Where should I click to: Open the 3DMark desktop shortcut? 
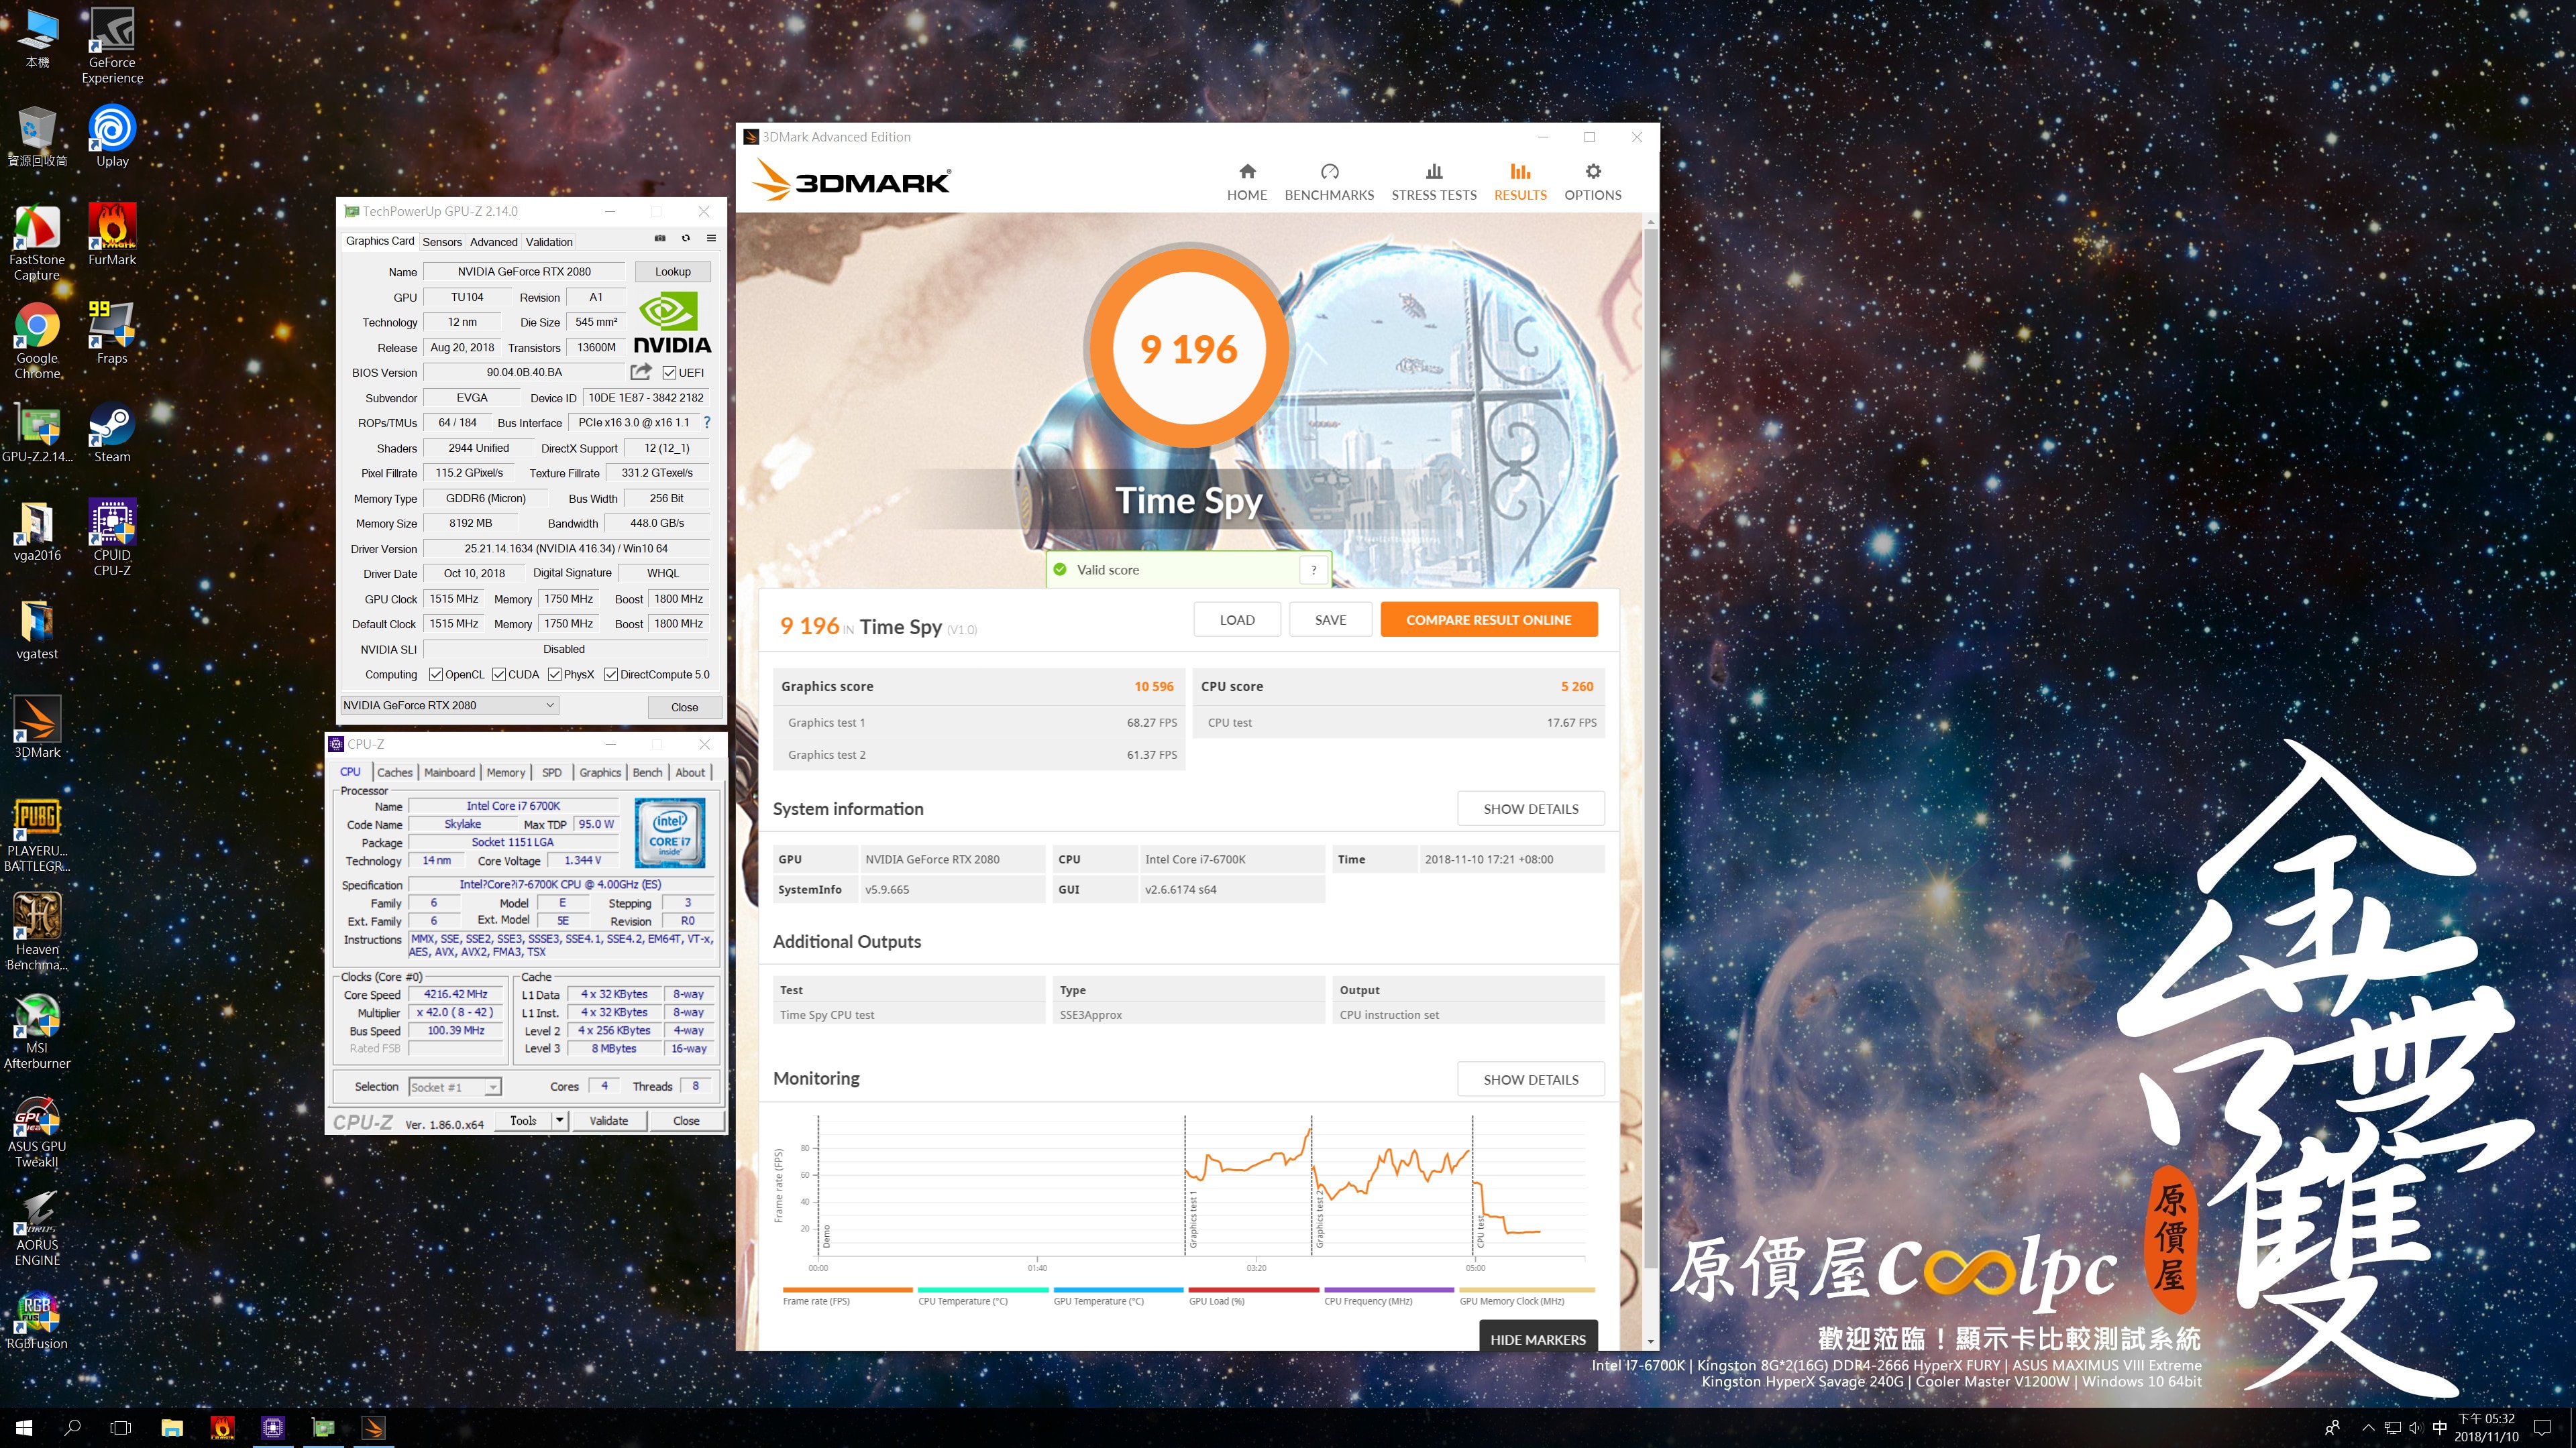click(37, 727)
